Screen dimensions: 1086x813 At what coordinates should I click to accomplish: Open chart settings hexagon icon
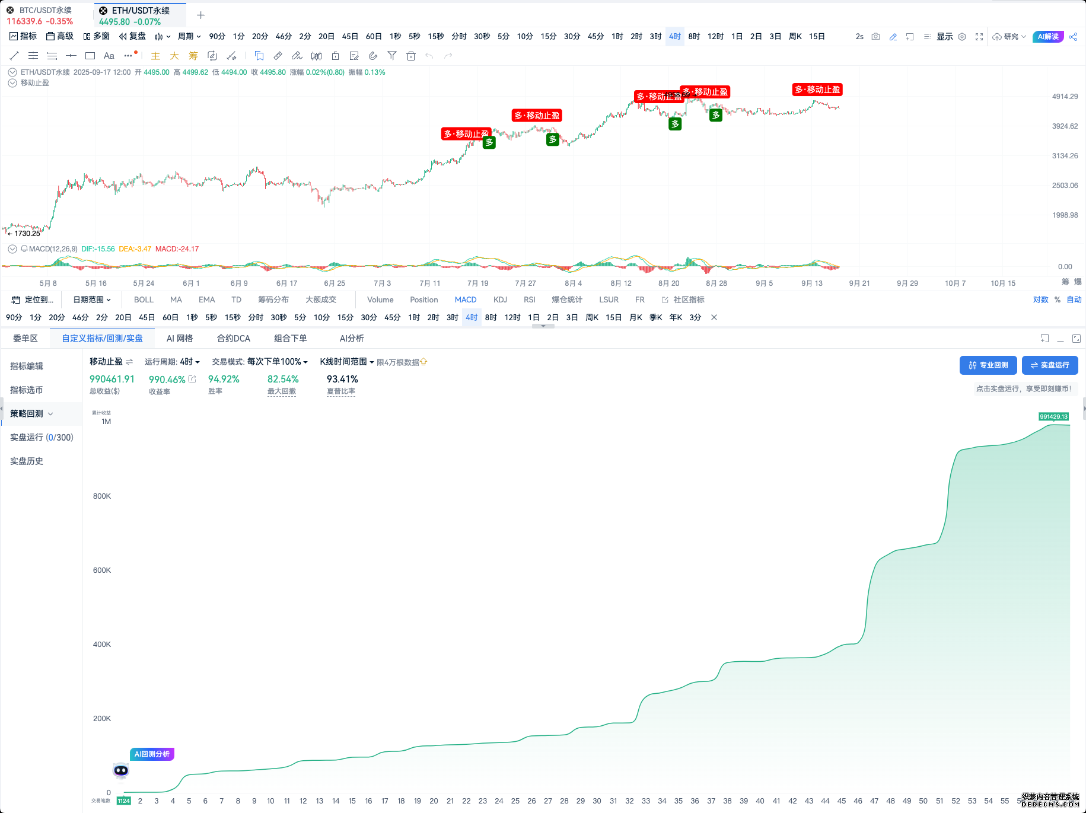point(962,37)
